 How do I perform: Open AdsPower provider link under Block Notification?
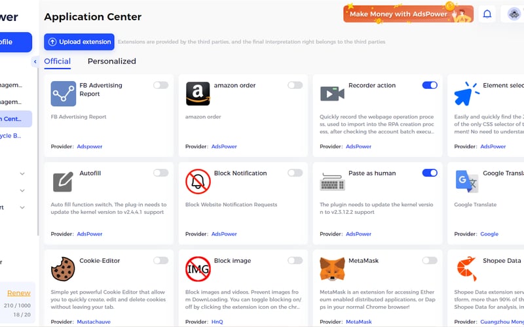(224, 234)
